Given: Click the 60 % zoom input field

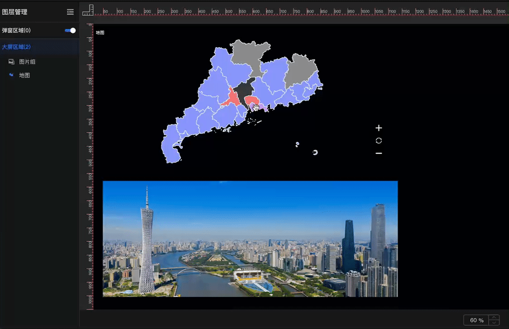Looking at the screenshot, I should tap(476, 320).
